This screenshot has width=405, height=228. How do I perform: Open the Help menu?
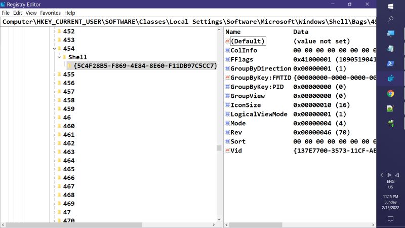[x=69, y=13]
